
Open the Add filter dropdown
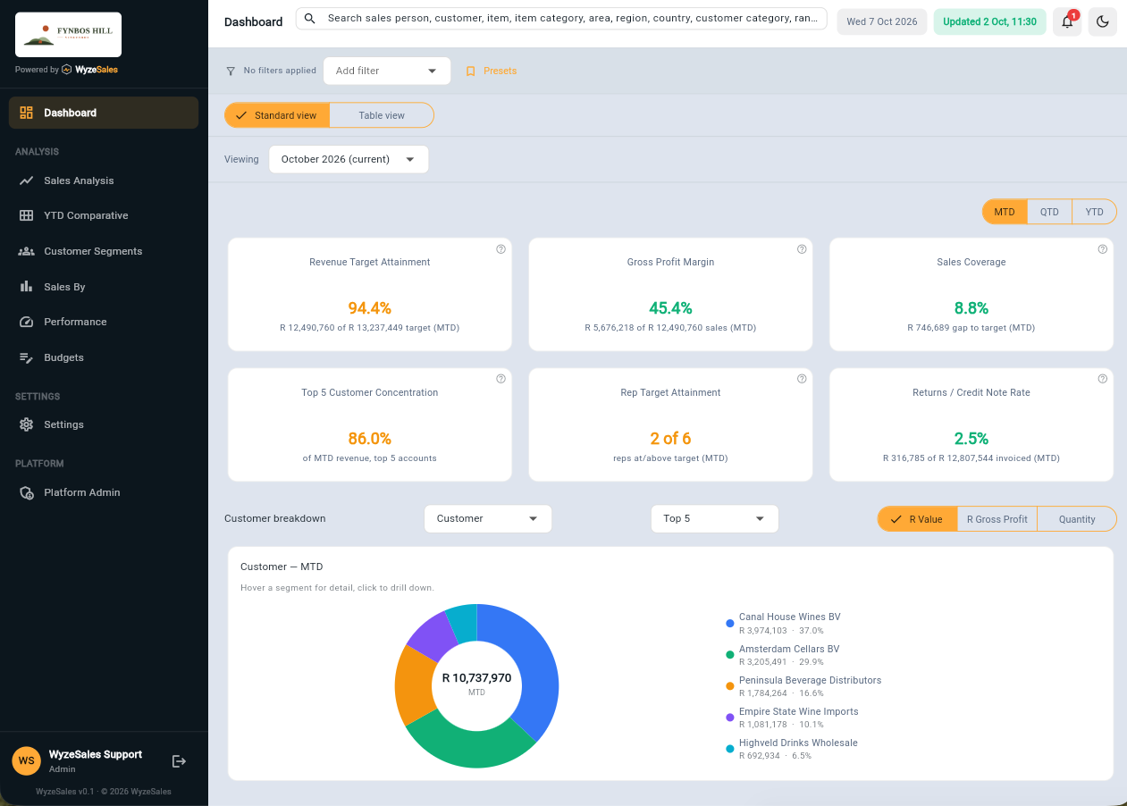[x=387, y=71]
